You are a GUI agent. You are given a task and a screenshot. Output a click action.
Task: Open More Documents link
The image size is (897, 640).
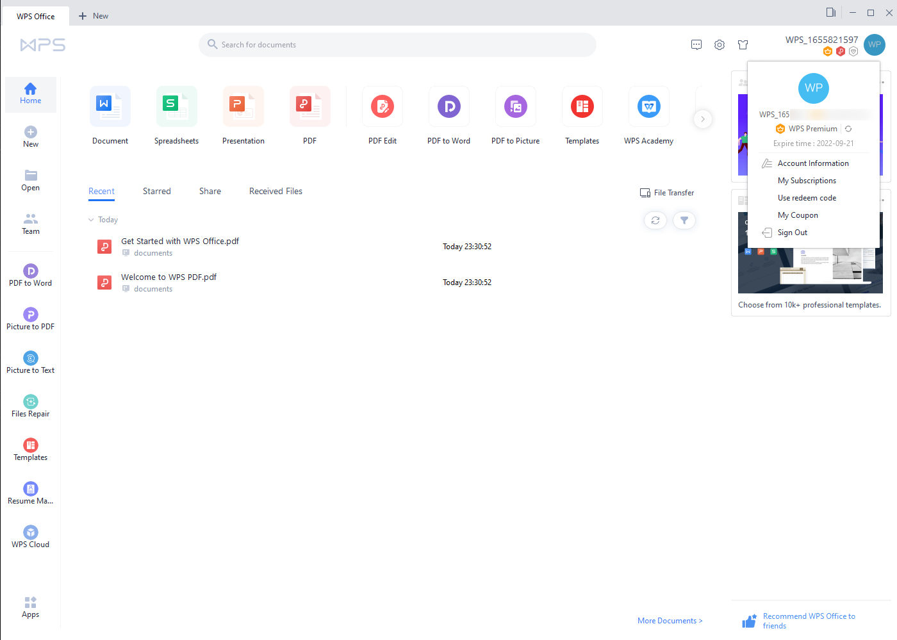click(x=670, y=621)
